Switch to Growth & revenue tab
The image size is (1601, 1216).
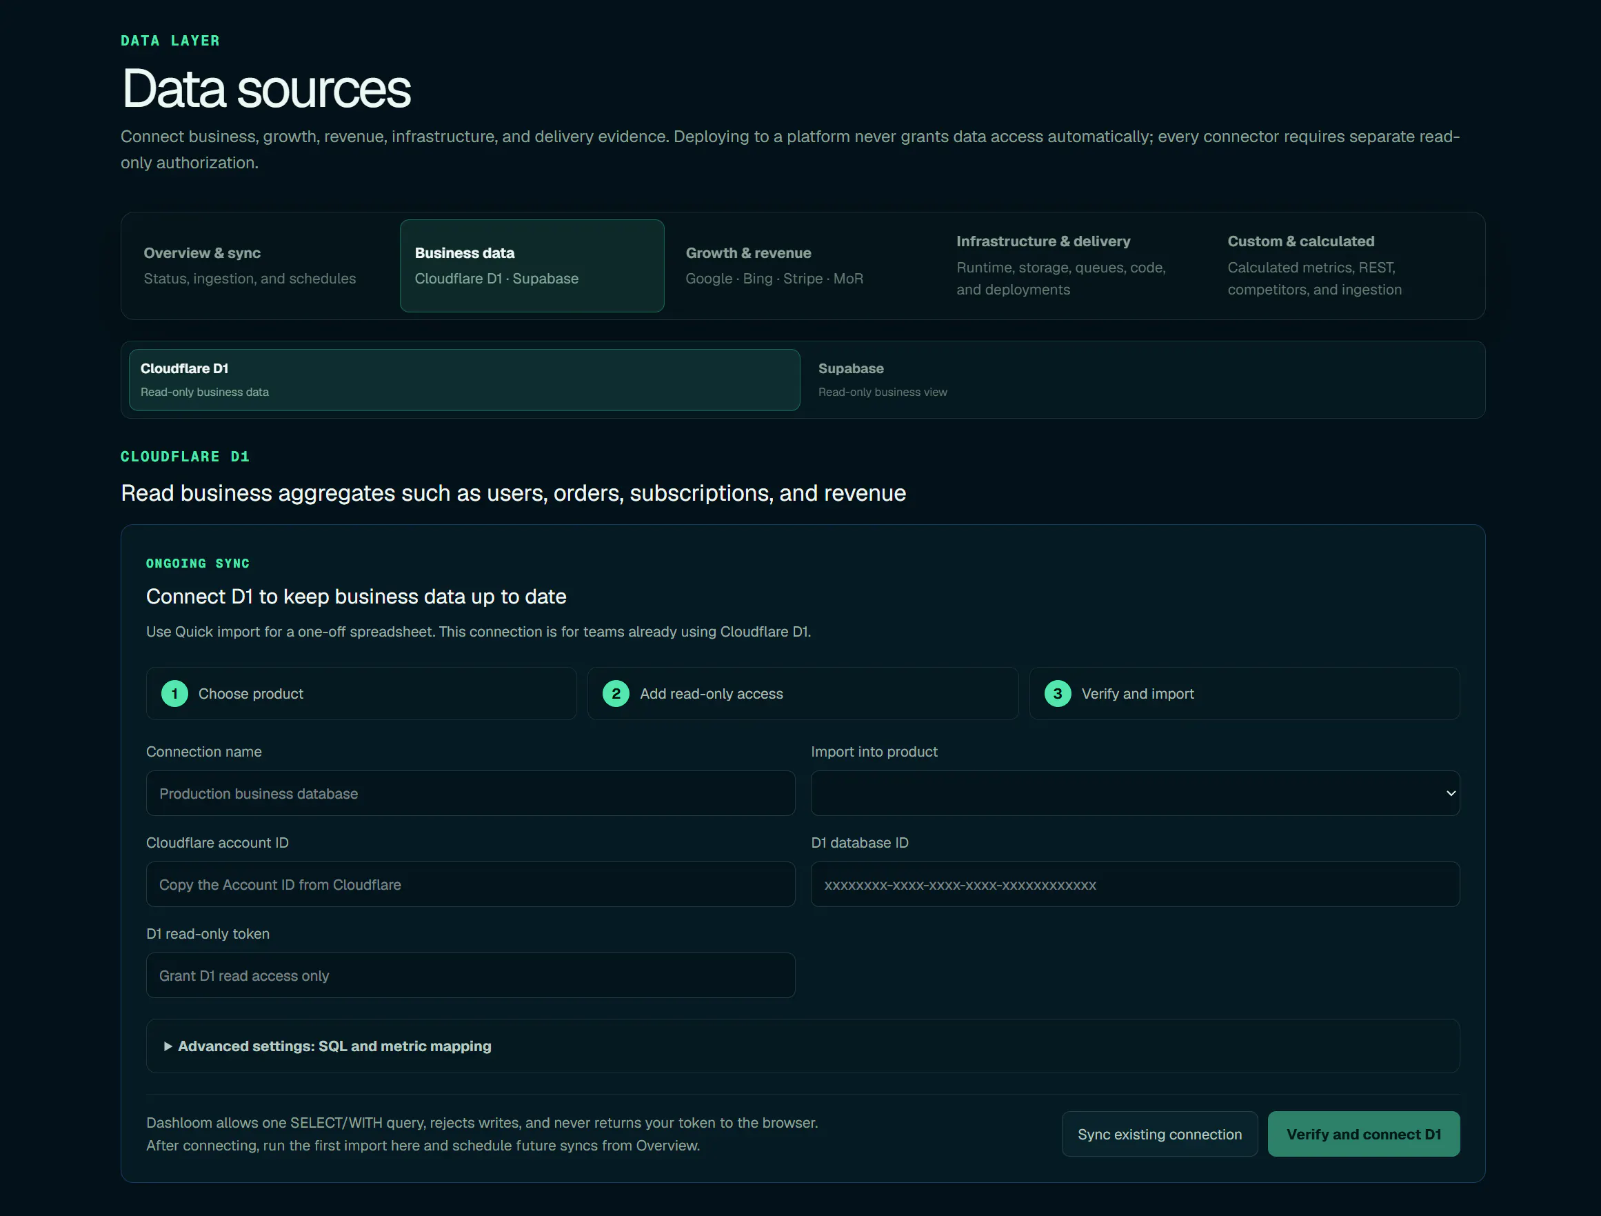pyautogui.click(x=803, y=266)
